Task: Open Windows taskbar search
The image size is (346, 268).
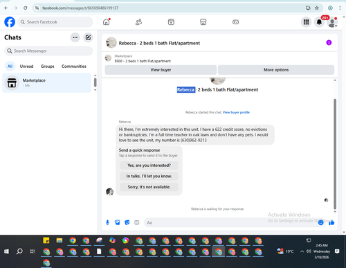Action: point(19,251)
